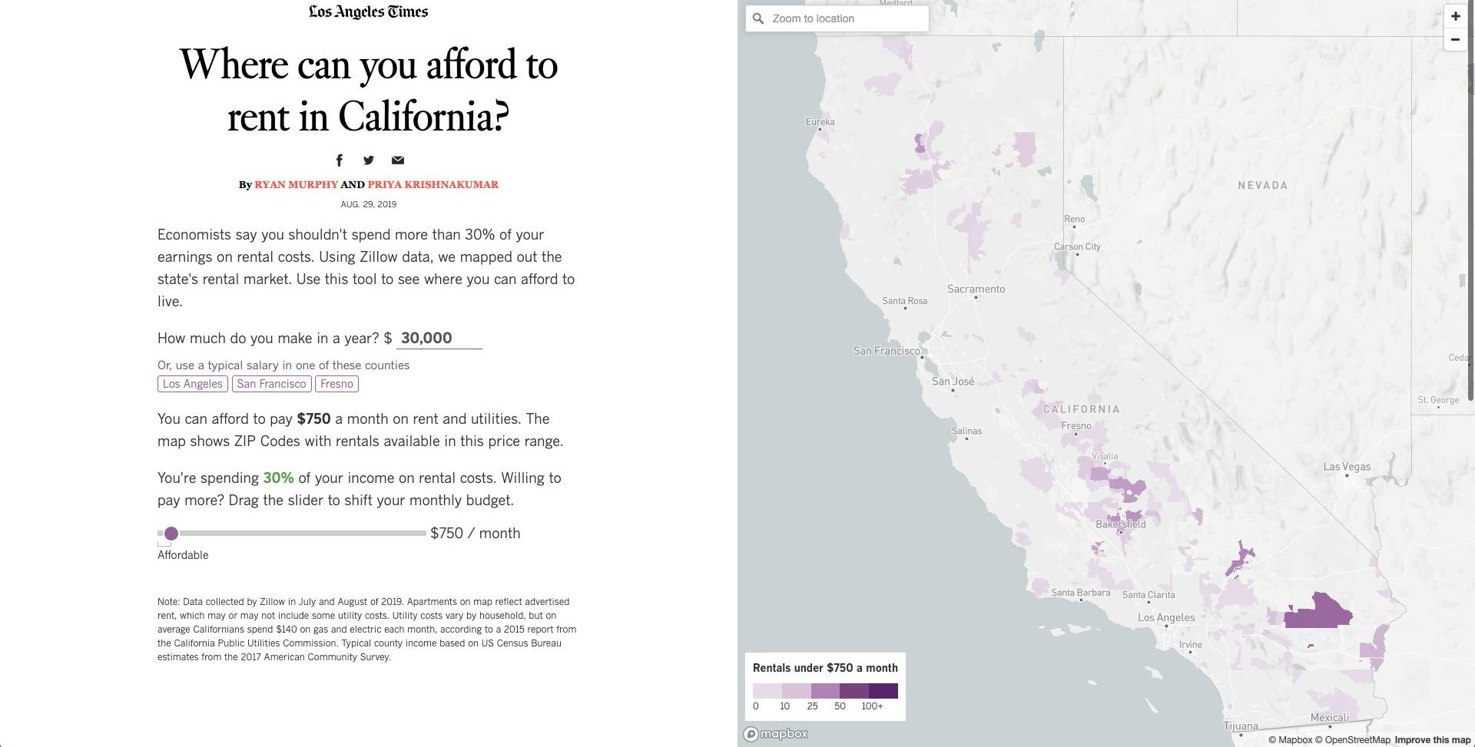The width and height of the screenshot is (1475, 747).
Task: Use the Fresno typical salary
Action: pos(336,384)
